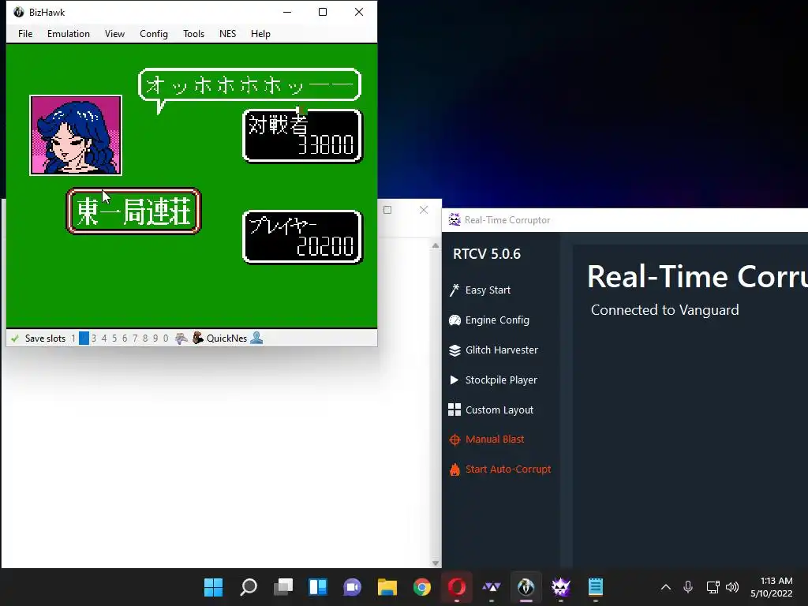Click the Glitch Harvester layers icon

pos(454,350)
